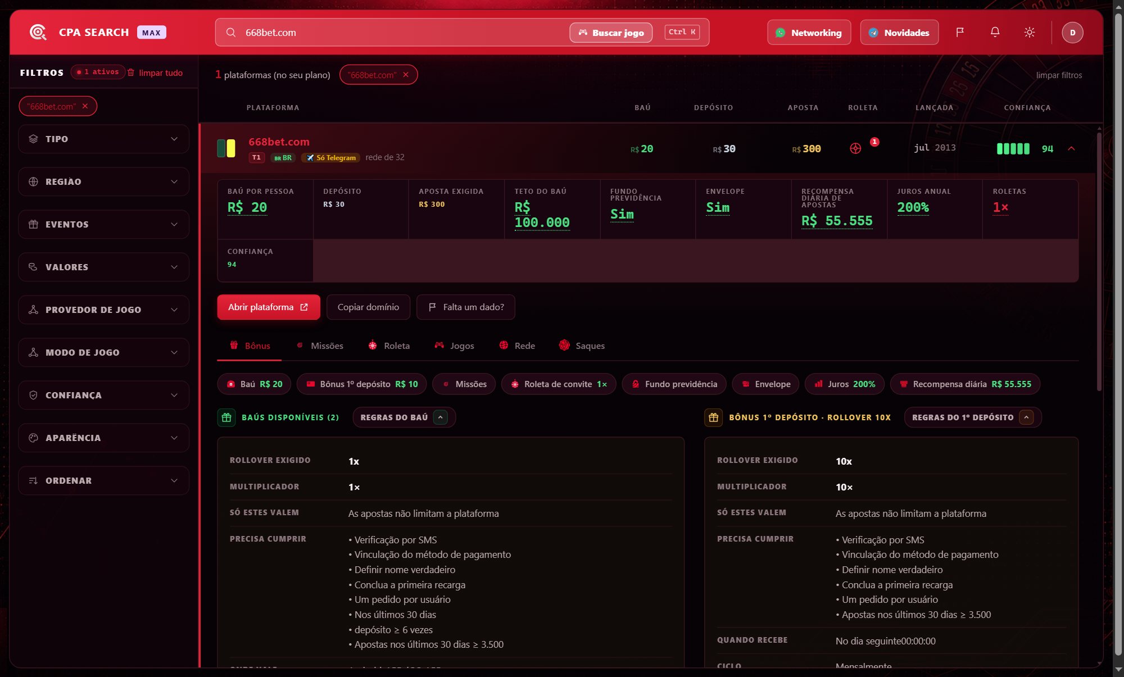The image size is (1124, 677).
Task: Expand the Tipo filter
Action: [103, 139]
